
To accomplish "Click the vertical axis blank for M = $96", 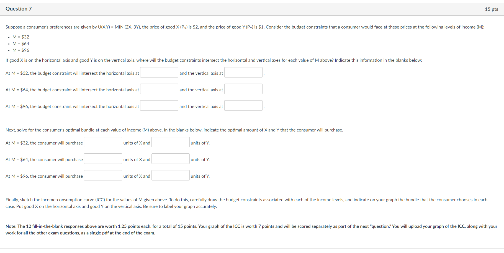I will coord(243,105).
